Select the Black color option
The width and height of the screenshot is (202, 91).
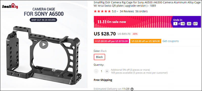coord(99,57)
